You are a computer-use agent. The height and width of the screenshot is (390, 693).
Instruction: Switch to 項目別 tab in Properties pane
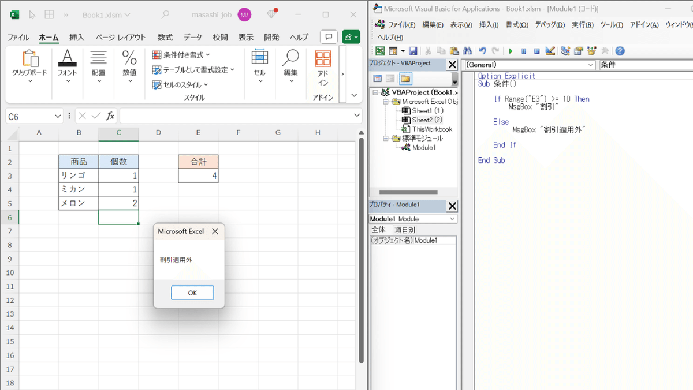[x=405, y=230]
